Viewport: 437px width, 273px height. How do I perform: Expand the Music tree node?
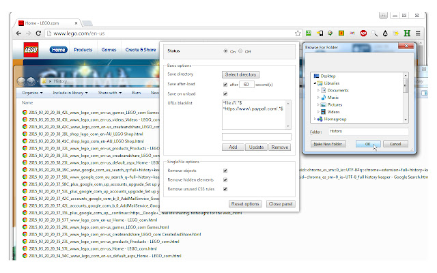coord(318,98)
